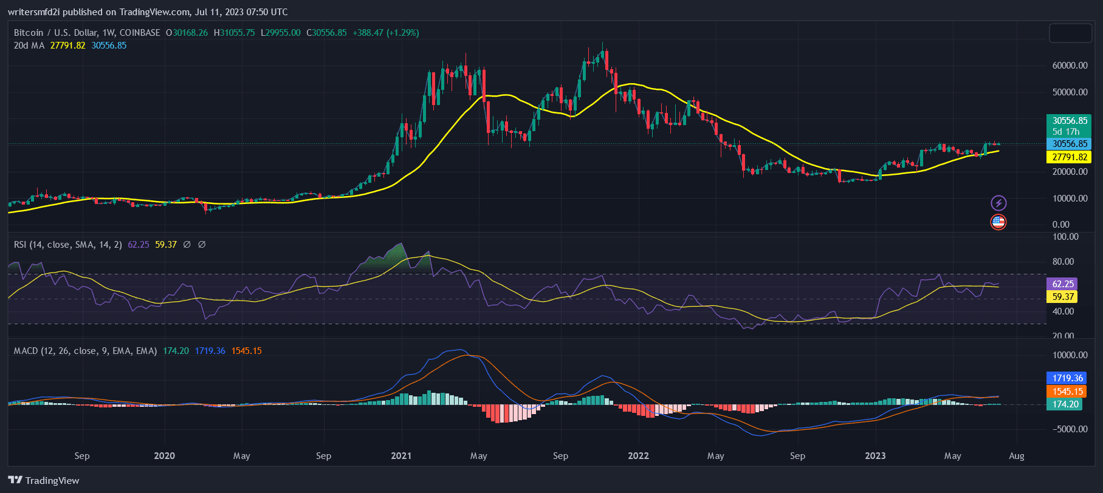
Task: Click the second ∅ symbol in RSI legend
Action: [202, 245]
